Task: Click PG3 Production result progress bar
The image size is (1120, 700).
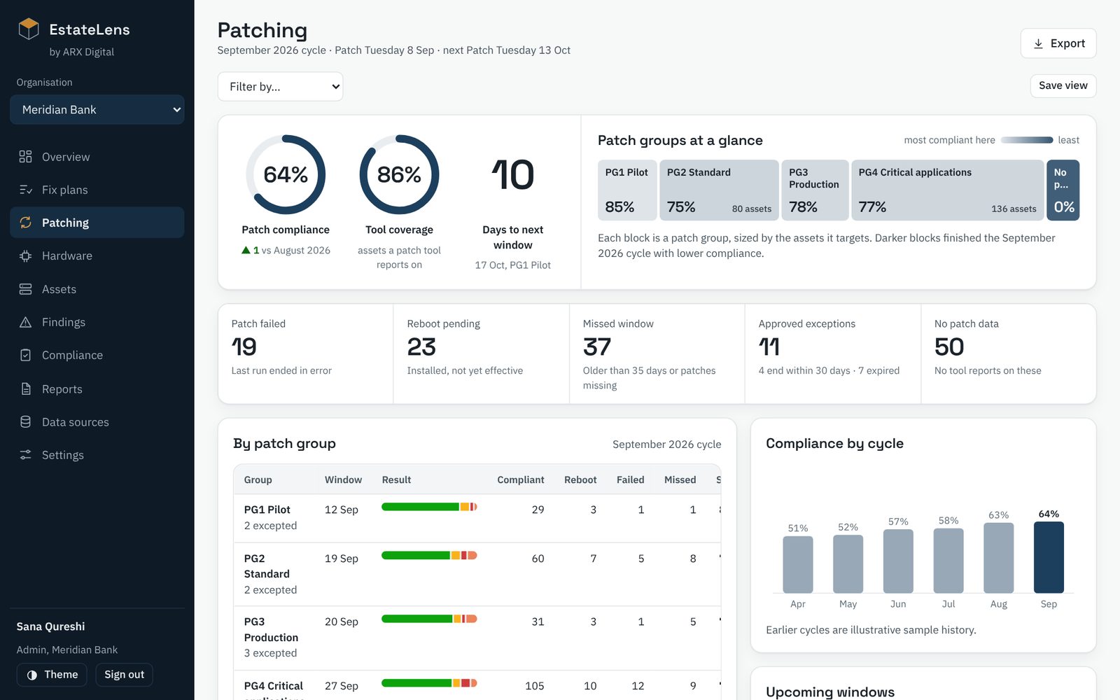Action: (429, 619)
